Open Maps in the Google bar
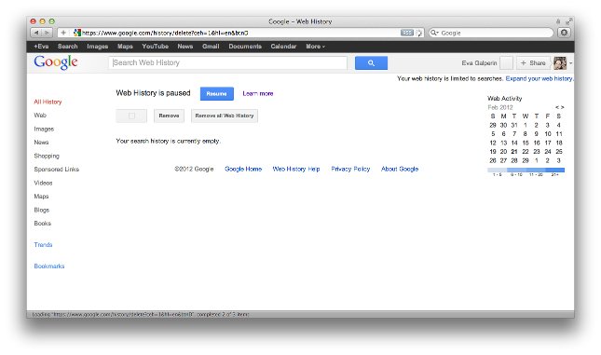 coord(125,47)
